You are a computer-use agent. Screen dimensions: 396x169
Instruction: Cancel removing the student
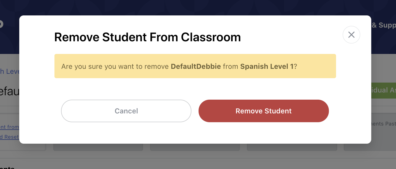(x=126, y=111)
